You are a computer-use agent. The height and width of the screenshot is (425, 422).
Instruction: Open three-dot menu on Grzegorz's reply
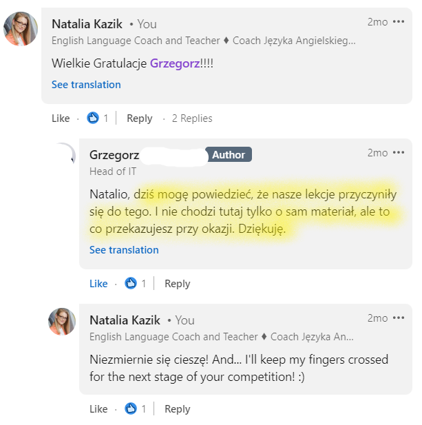pyautogui.click(x=399, y=153)
